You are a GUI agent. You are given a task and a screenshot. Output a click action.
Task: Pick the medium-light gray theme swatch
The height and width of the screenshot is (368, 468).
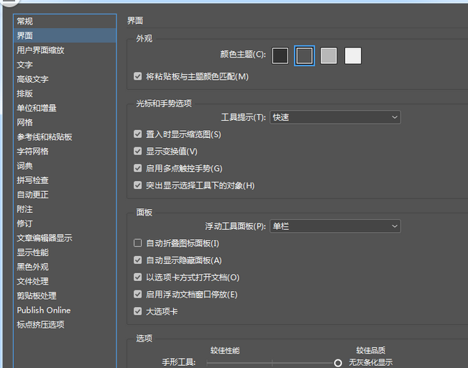pos(329,55)
